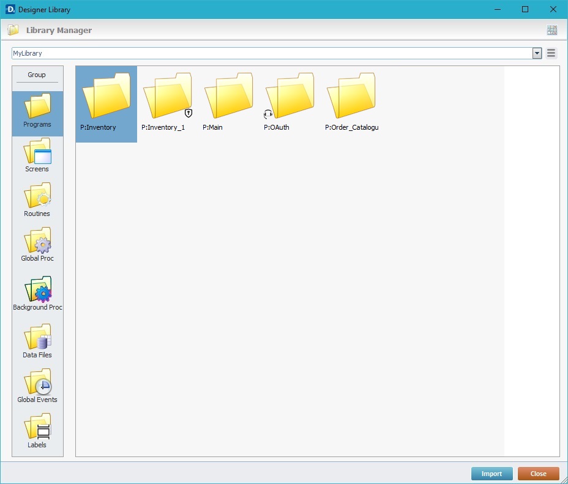Click inside the MyLibrary text field
The width and height of the screenshot is (568, 484).
269,53
